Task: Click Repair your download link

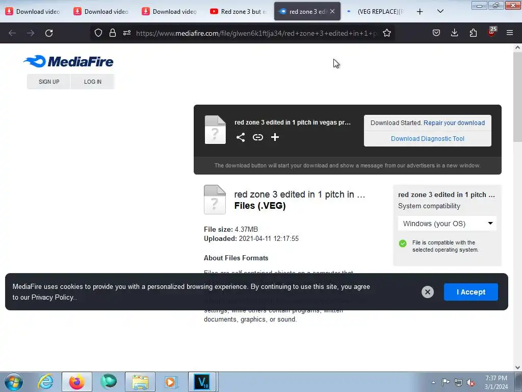Action: [x=454, y=122]
